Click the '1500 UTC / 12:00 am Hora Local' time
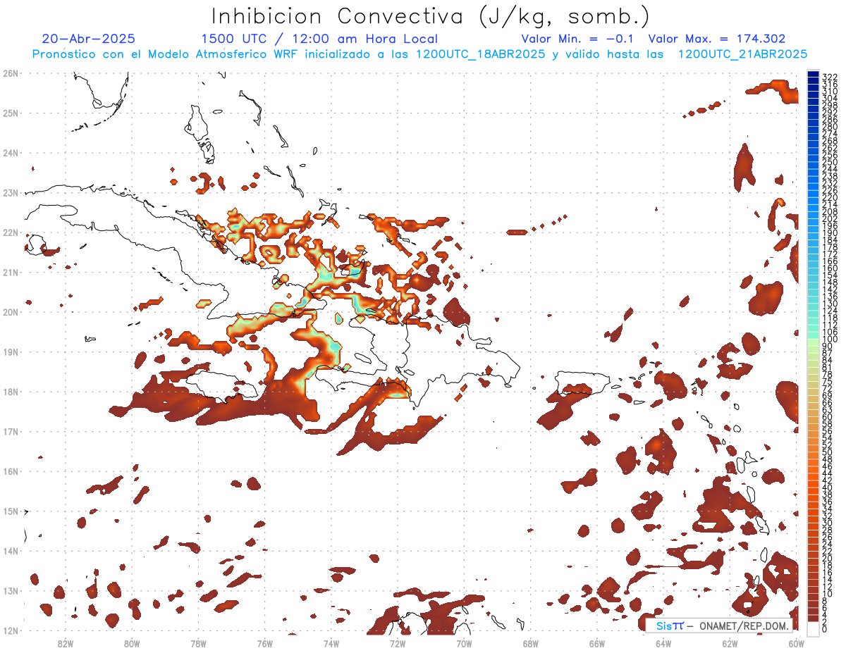 click(319, 39)
